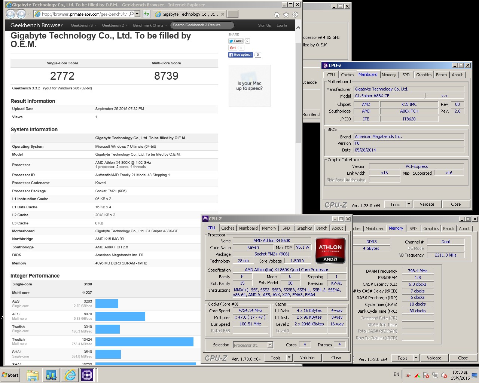Viewport: 479px width, 383px height.
Task: Click the URL address field
Action: pos(84,14)
